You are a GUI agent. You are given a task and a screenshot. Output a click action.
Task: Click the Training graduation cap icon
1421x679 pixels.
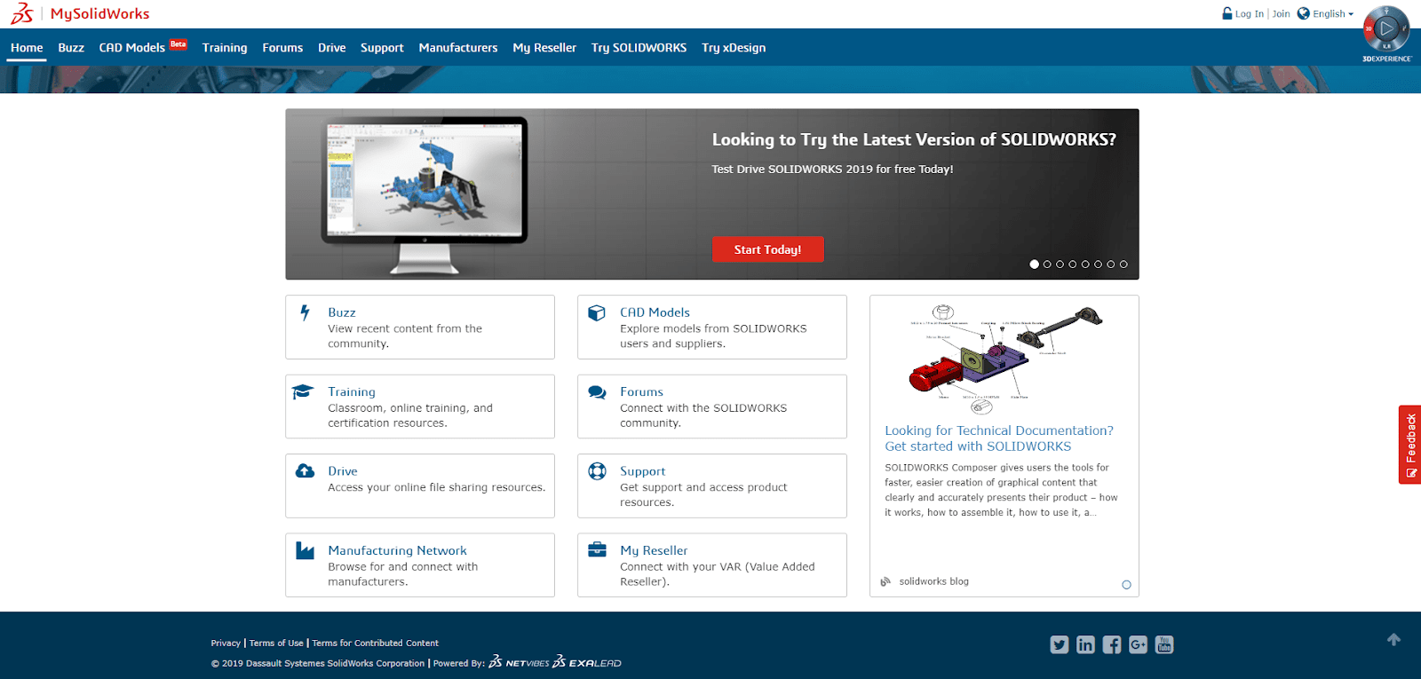[303, 391]
